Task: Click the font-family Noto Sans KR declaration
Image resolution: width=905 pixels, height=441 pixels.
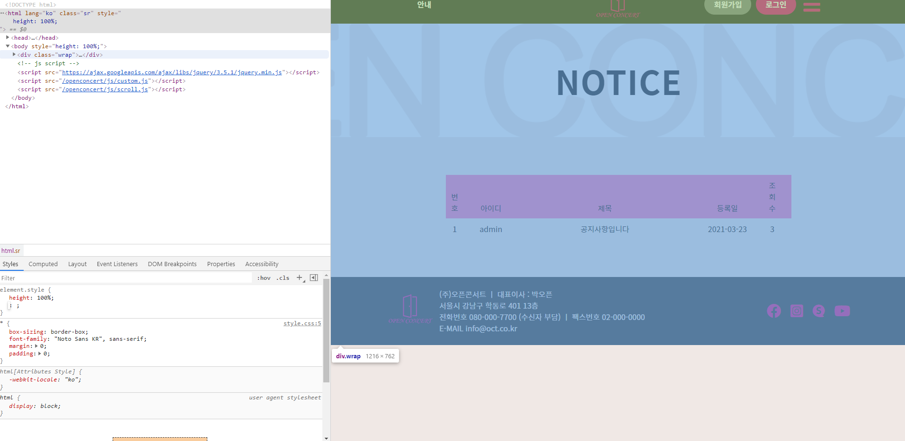Action: point(78,339)
